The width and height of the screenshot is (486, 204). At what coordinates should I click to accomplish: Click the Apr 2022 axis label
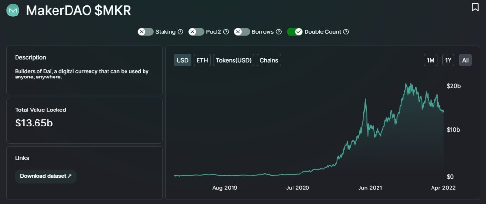click(x=443, y=188)
